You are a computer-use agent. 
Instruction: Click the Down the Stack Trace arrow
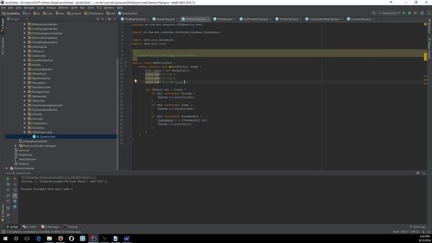click(15, 184)
